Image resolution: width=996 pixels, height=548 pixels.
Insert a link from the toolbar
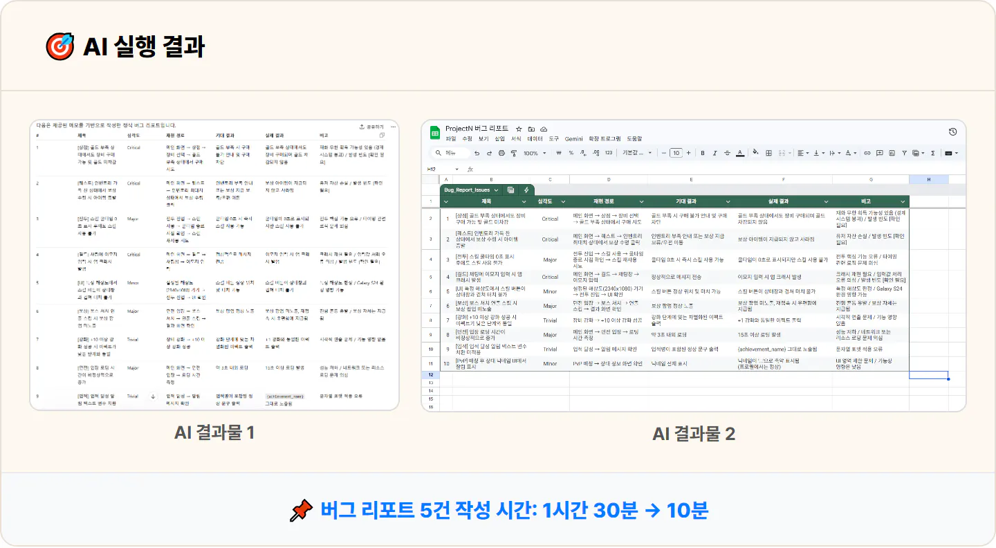pyautogui.click(x=867, y=153)
